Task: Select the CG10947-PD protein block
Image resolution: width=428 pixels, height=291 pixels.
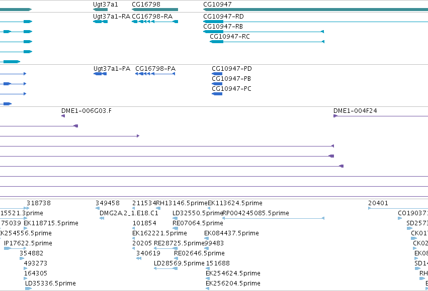Action: click(x=217, y=74)
